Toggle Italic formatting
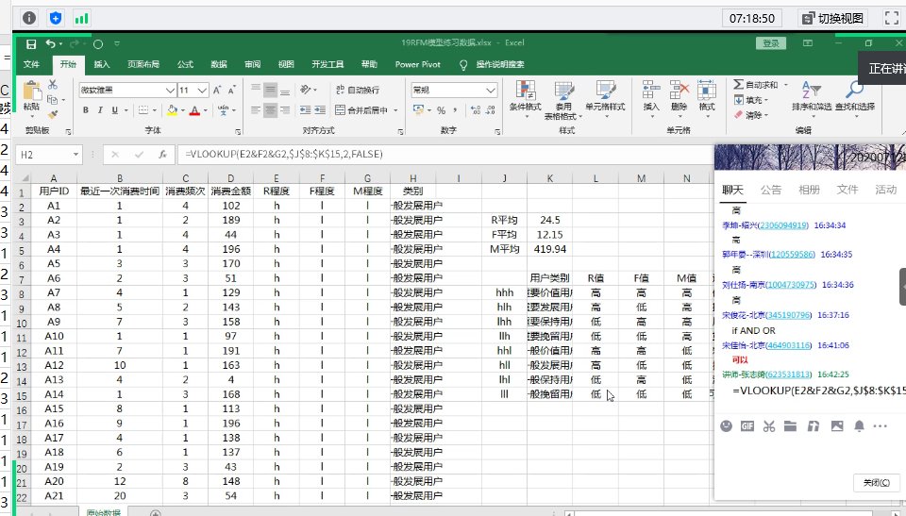Viewport: 906px width, 516px height. pyautogui.click(x=100, y=109)
